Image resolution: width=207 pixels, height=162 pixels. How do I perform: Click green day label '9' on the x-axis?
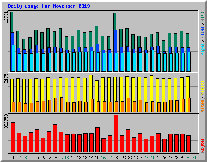click(62, 158)
